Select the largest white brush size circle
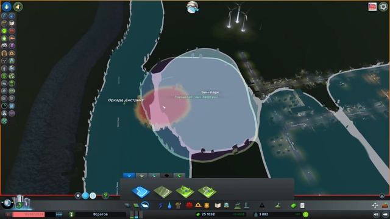 tap(93, 196)
